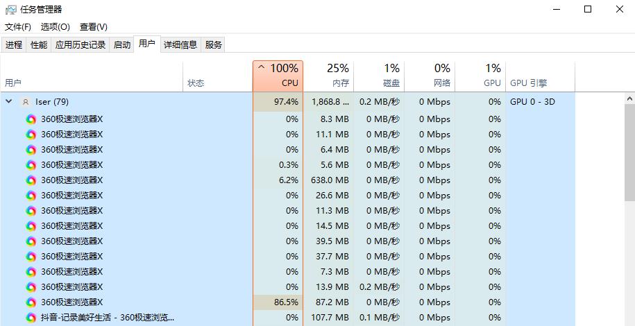Image resolution: width=635 pixels, height=326 pixels.
Task: Sort by the 网络 column header
Action: pyautogui.click(x=430, y=76)
